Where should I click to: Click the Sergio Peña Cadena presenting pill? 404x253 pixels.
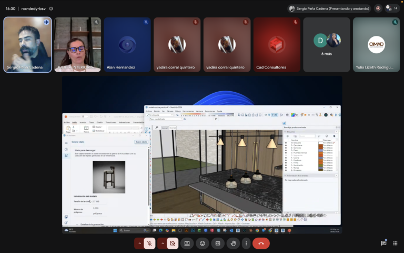coord(329,8)
